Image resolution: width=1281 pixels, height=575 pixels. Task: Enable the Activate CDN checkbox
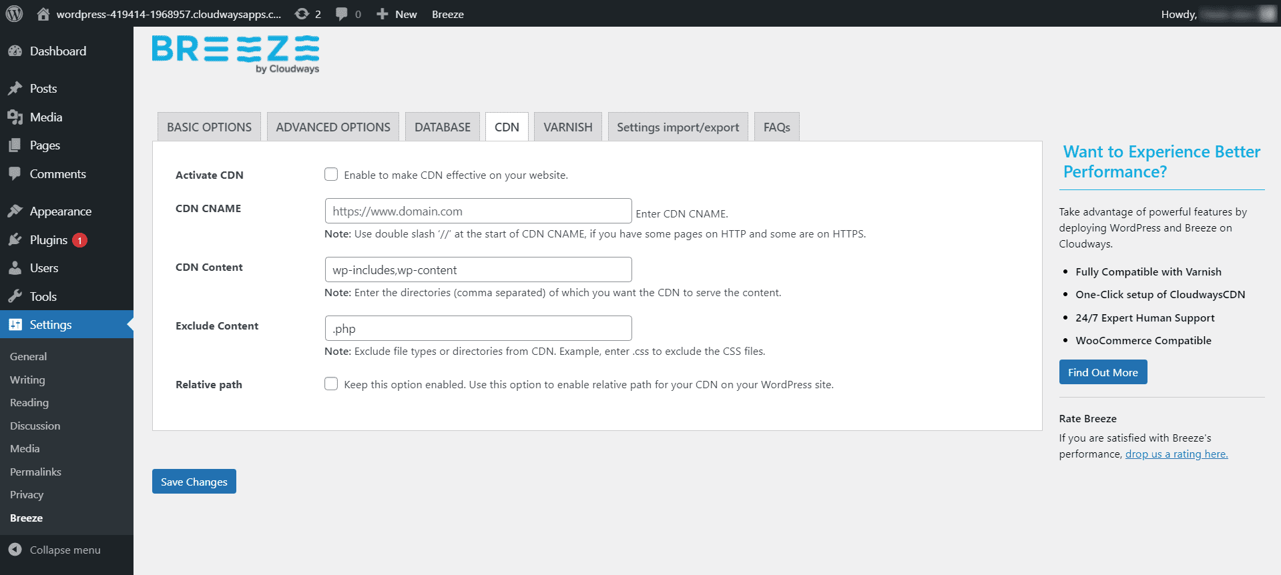click(x=331, y=175)
